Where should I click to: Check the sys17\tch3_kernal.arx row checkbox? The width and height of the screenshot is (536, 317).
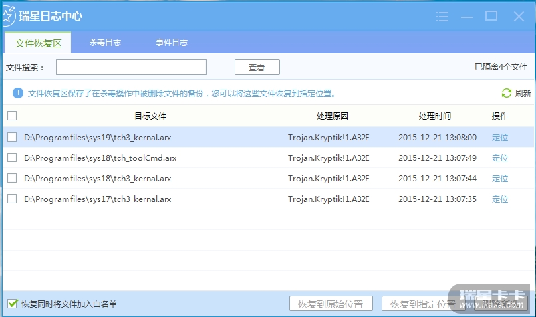tap(12, 199)
